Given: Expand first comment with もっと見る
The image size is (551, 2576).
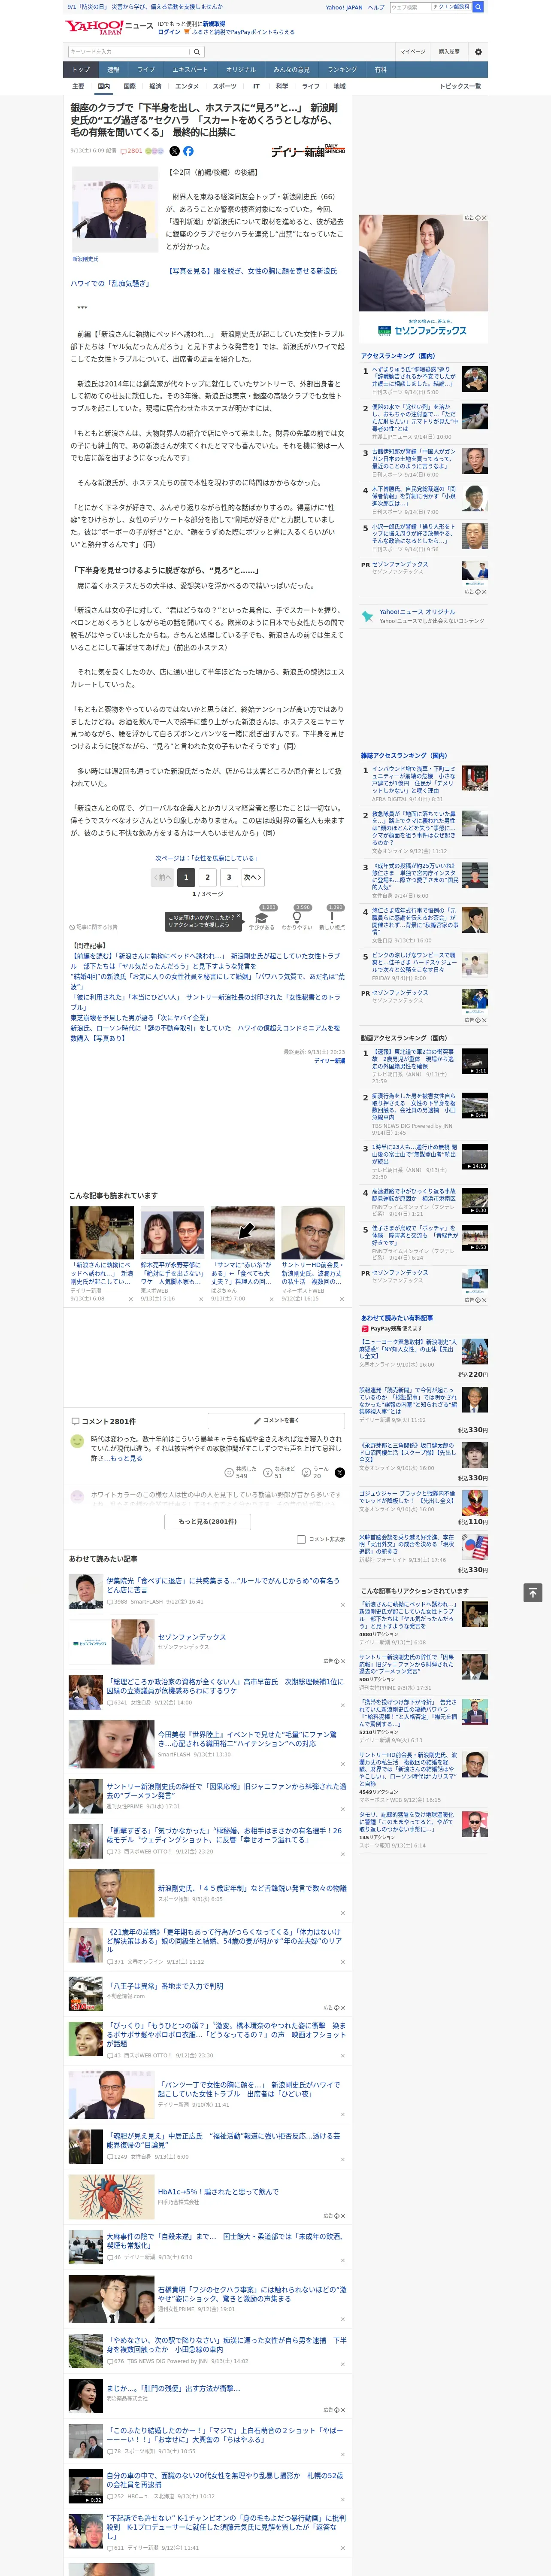Looking at the screenshot, I should point(127,1458).
